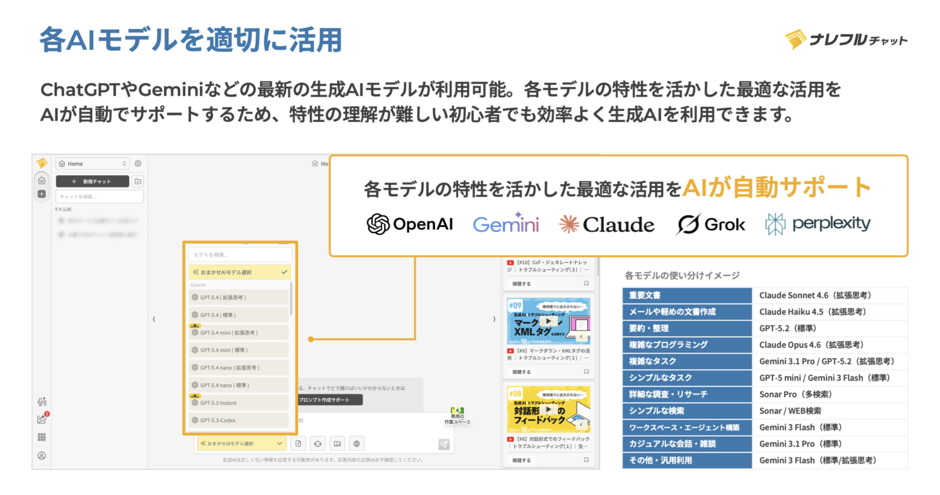This screenshot has height=495, width=940.
Task: Choose GPT-5.4 nano (標準) model
Action: click(x=239, y=385)
